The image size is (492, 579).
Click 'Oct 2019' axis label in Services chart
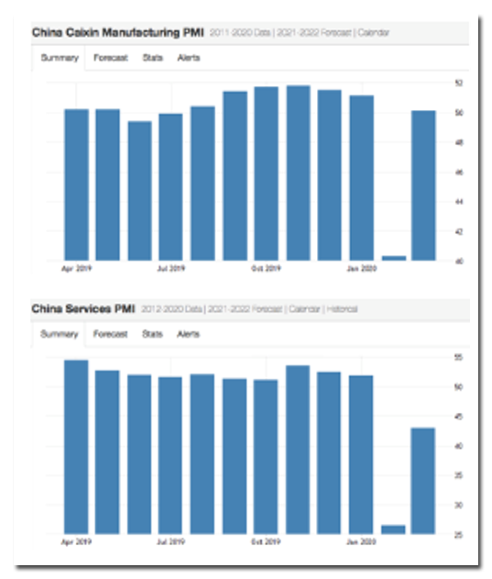click(x=266, y=541)
